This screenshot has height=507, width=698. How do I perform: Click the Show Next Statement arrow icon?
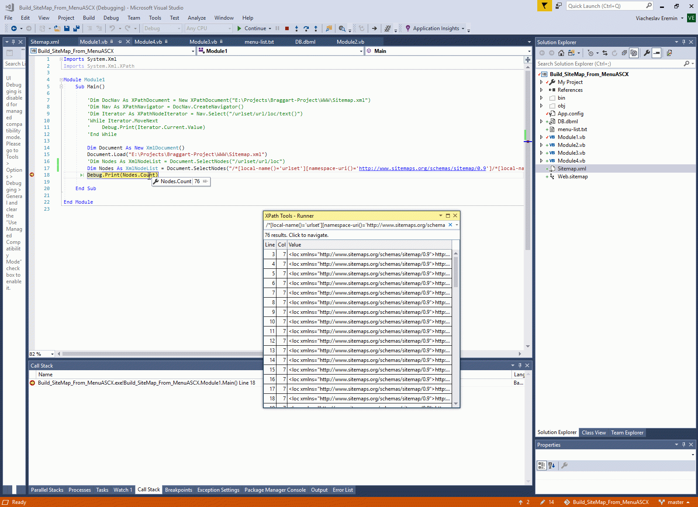[x=374, y=28]
